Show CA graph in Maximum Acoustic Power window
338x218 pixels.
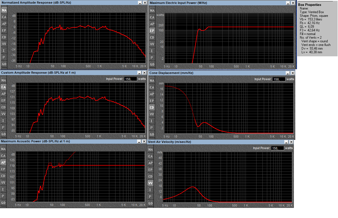[3, 156]
